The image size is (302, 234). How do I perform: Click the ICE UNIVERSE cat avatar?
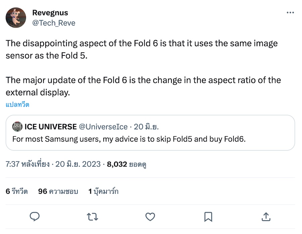17,127
